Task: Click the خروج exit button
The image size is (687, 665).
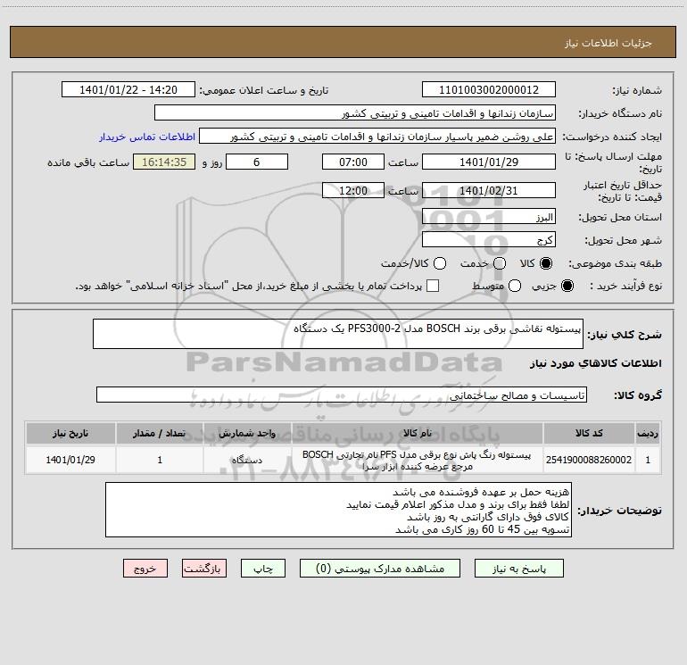Action: point(145,569)
